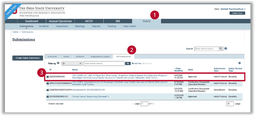Image resolution: width=255 pixels, height=116 pixels.
Task: Click ID text 2013R00000060-R1
Action: pyautogui.click(x=58, y=97)
